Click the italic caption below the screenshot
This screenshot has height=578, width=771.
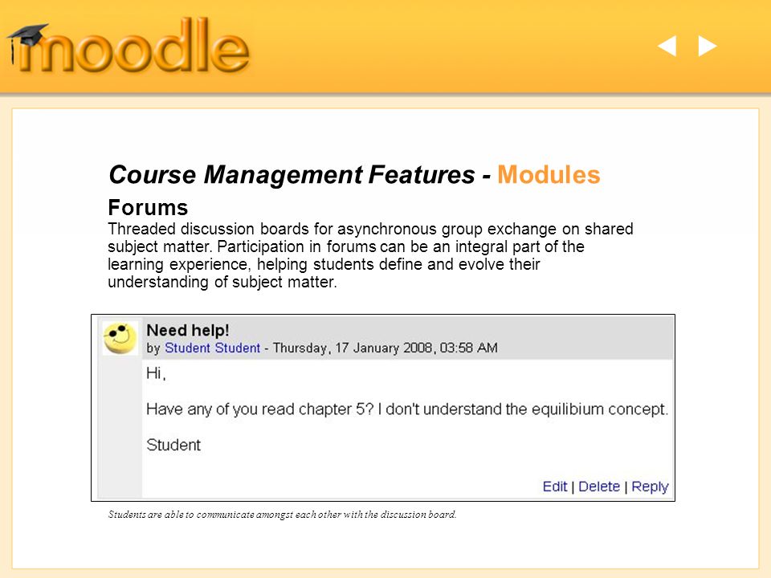coord(282,515)
